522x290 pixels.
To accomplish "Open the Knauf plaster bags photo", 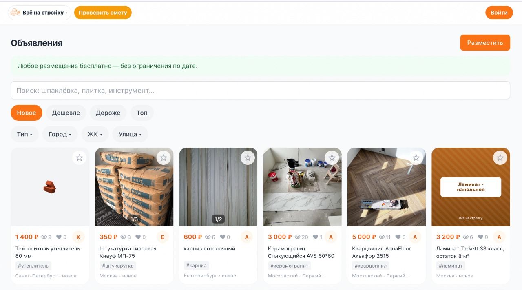I will tap(134, 187).
